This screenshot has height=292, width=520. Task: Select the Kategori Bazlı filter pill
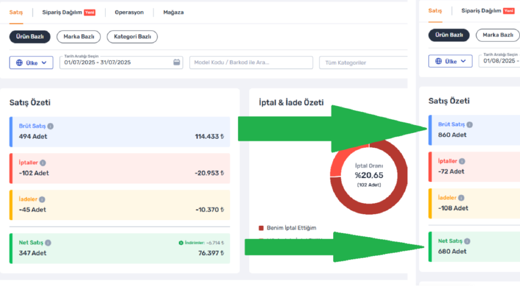(132, 37)
